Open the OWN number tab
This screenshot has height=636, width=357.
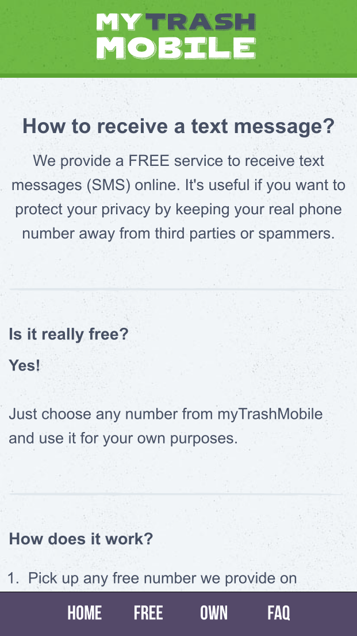click(x=214, y=613)
